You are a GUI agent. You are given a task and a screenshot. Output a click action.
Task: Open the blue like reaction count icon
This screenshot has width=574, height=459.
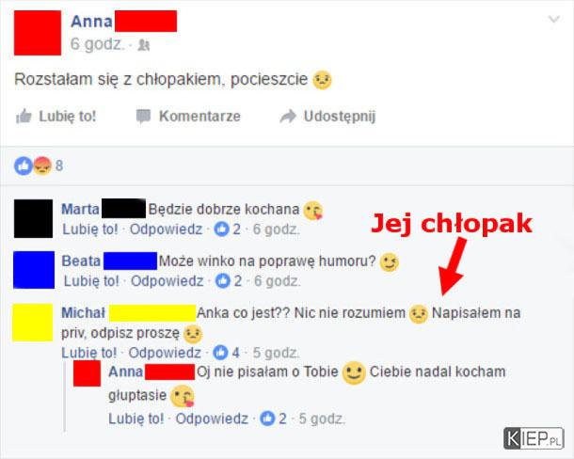tap(24, 166)
